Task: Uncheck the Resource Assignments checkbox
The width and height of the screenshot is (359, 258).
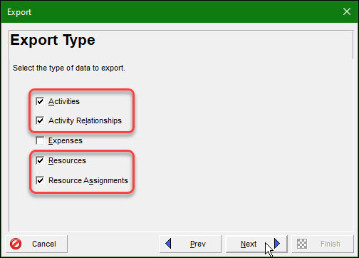Action: (40, 180)
